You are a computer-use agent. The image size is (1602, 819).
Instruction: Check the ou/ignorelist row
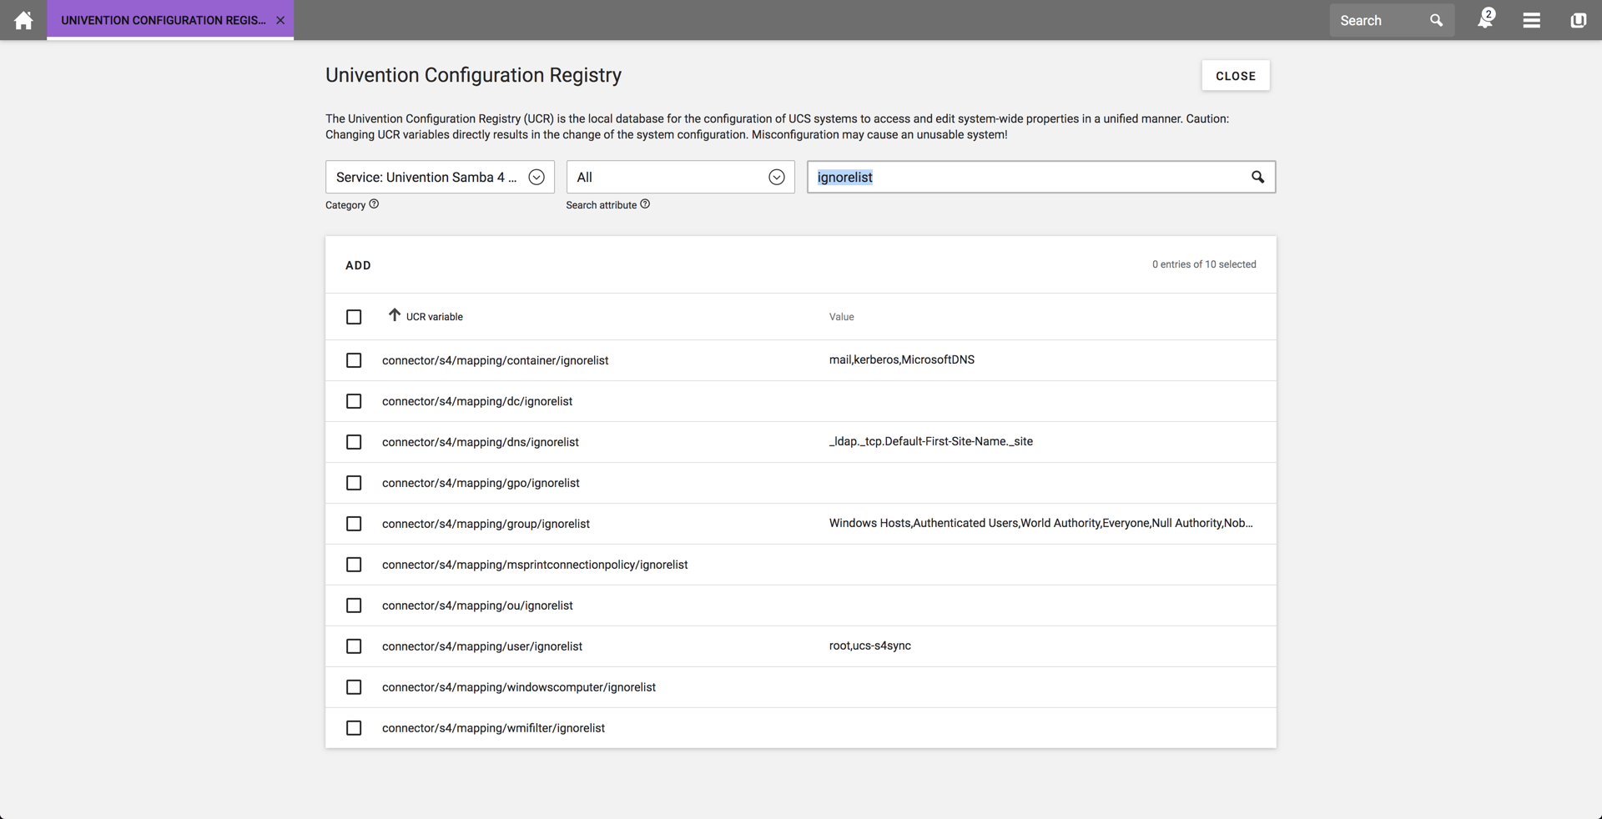pos(354,605)
